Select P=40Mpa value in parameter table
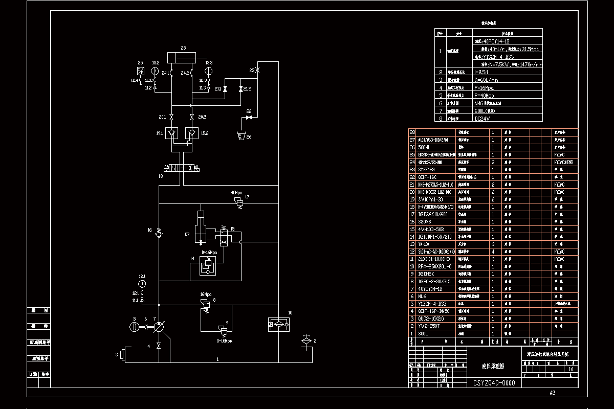This screenshot has width=614, height=409. [486, 95]
